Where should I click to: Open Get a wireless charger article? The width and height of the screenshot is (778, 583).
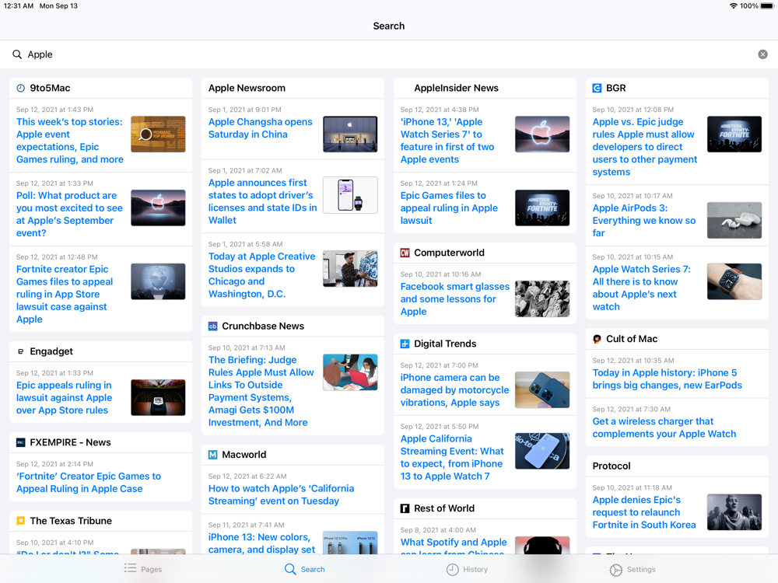pos(664,428)
